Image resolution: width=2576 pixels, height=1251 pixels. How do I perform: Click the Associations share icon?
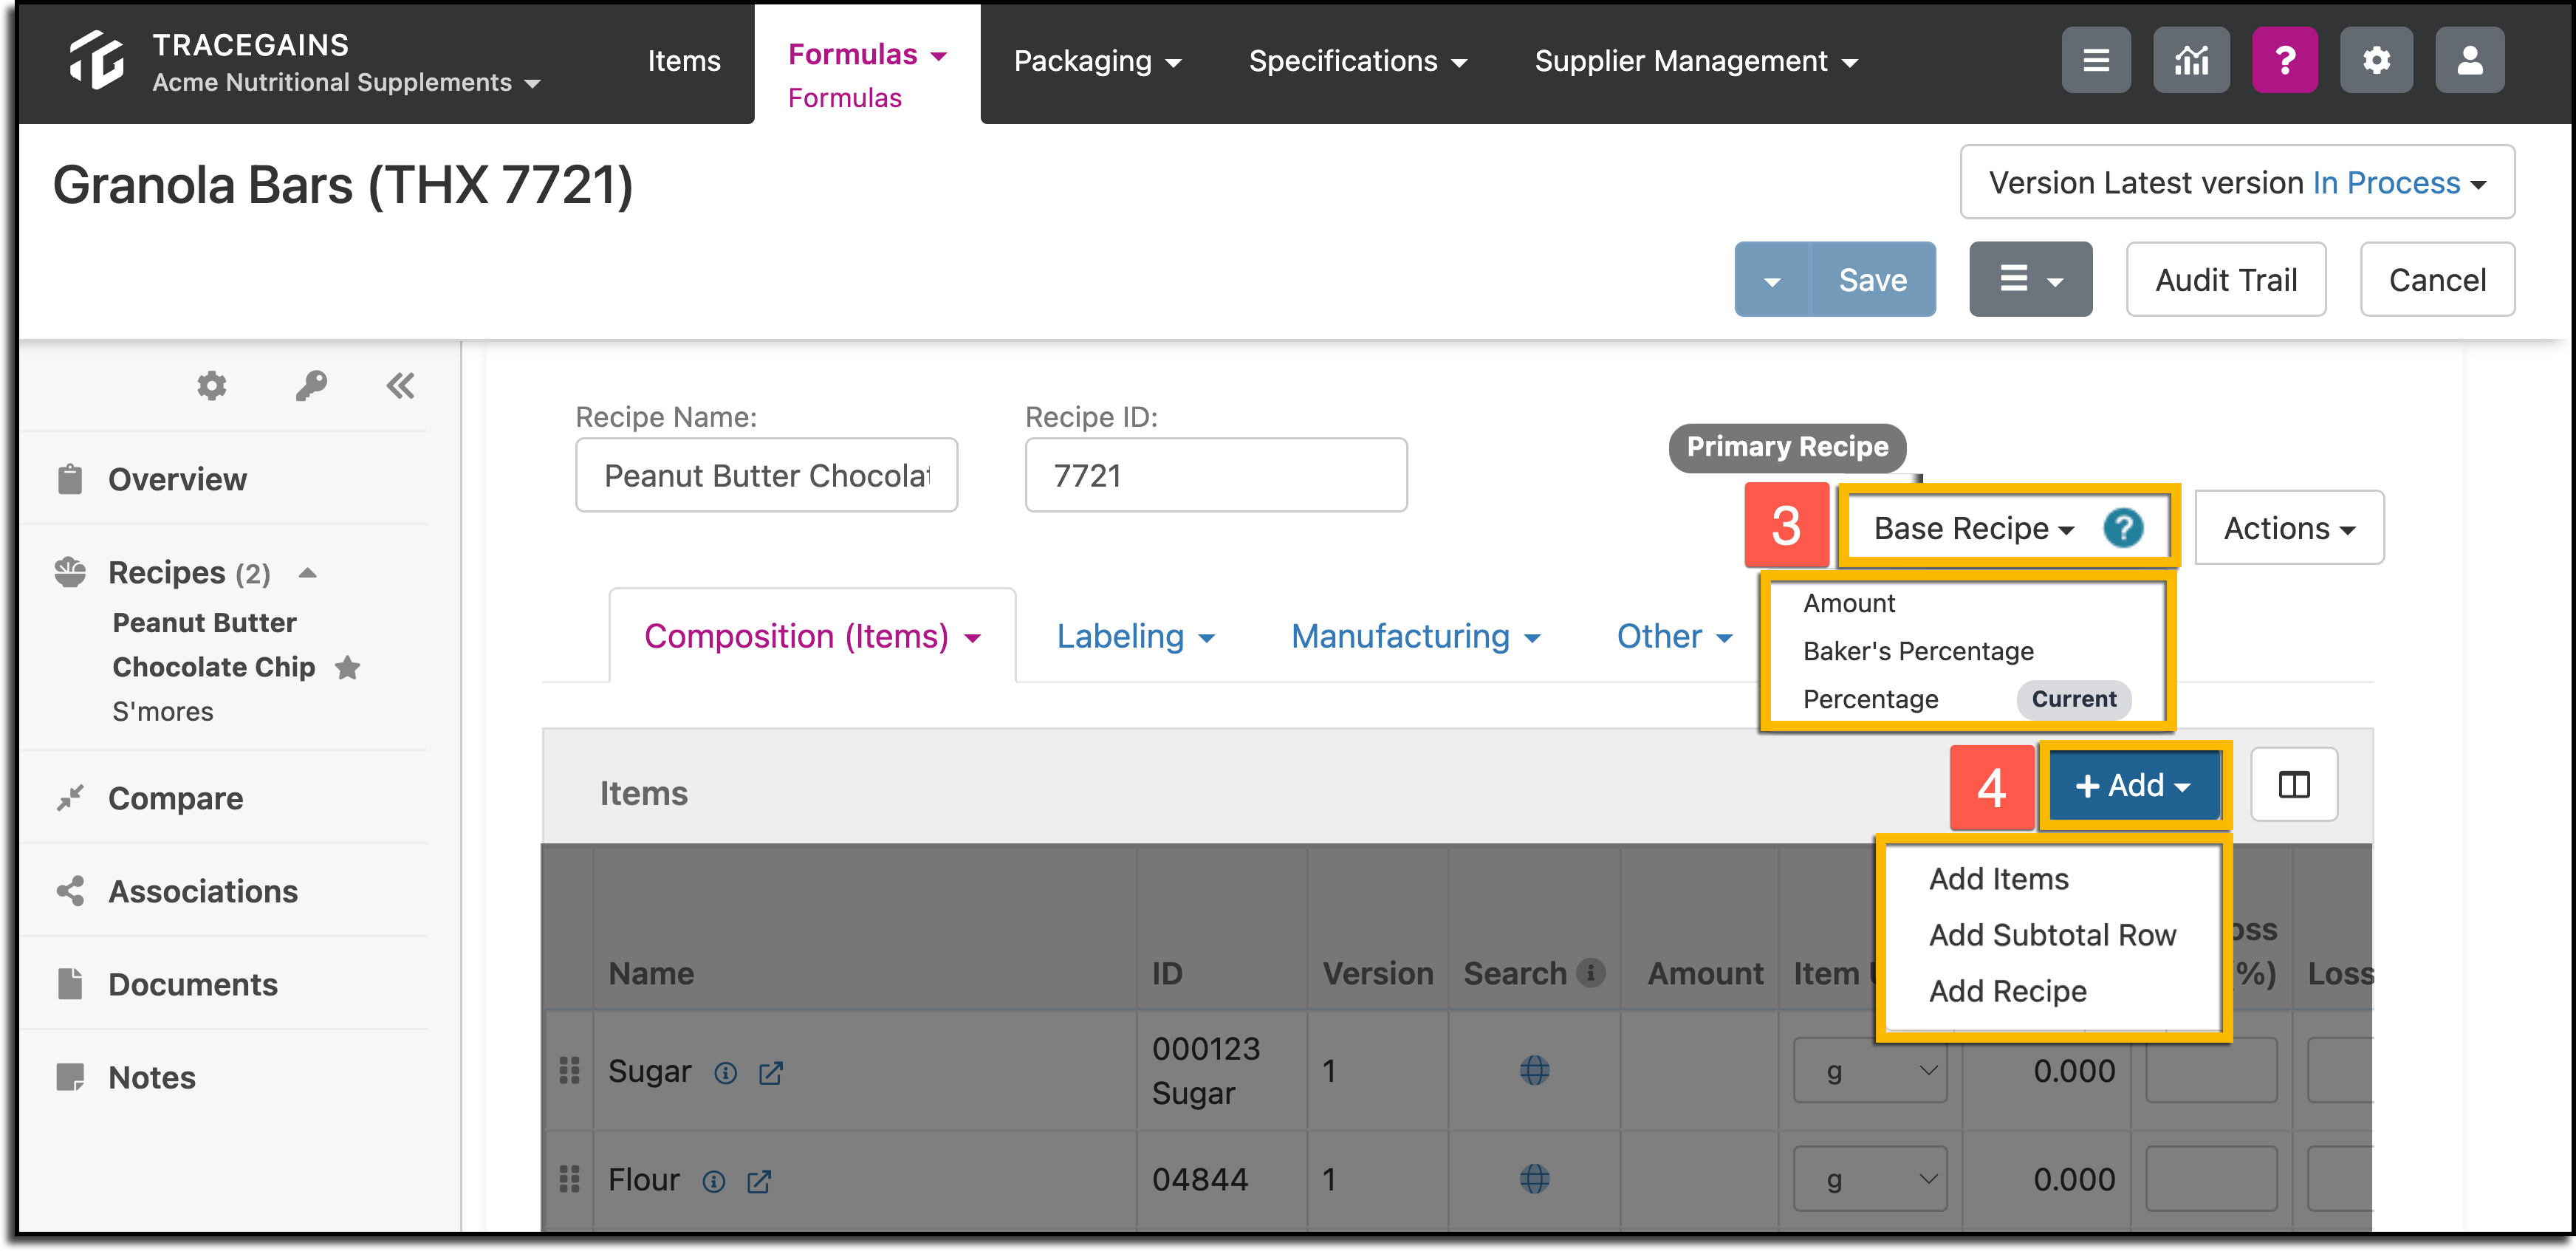pos(70,891)
